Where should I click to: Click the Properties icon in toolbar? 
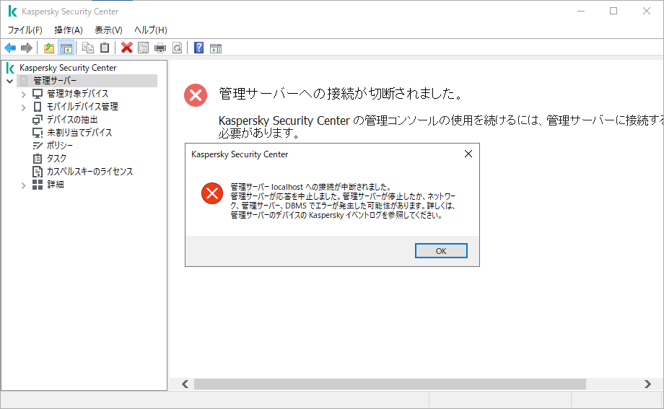point(144,48)
